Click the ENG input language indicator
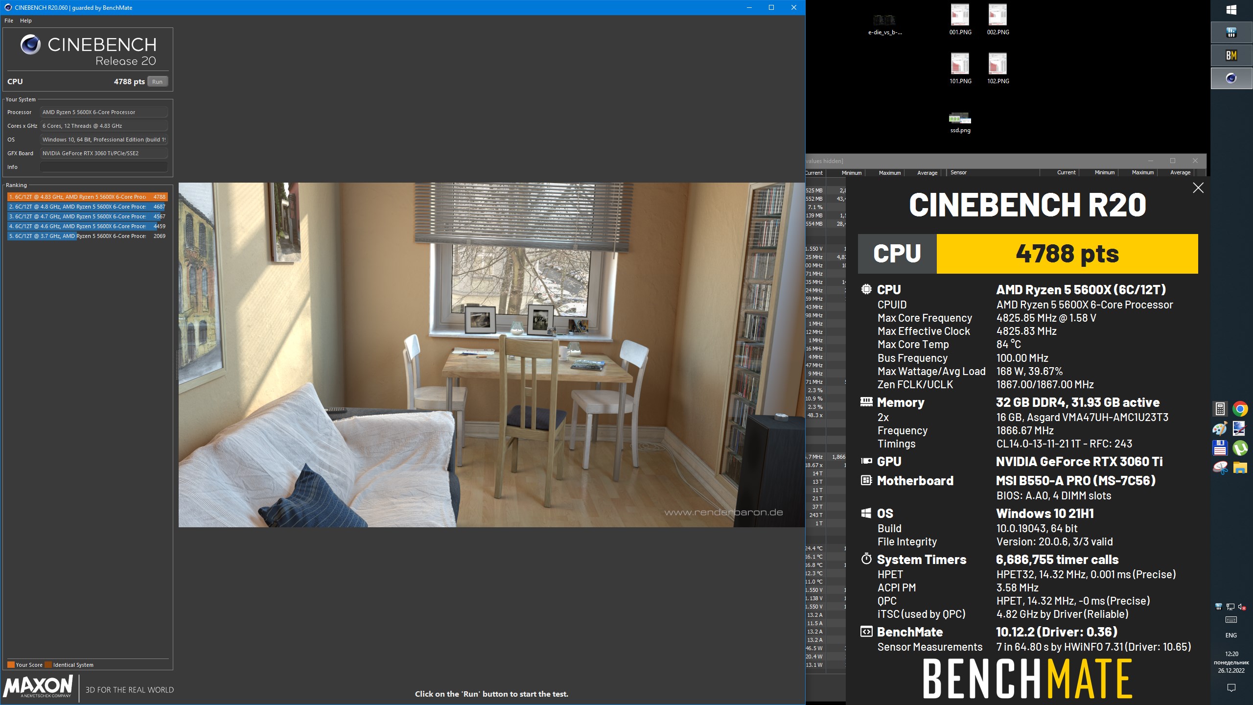 [x=1231, y=635]
